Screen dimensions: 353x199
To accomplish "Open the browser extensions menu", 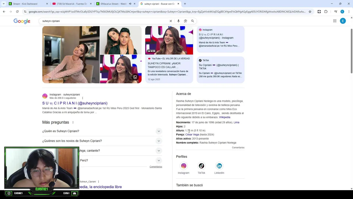I will 326,12.
